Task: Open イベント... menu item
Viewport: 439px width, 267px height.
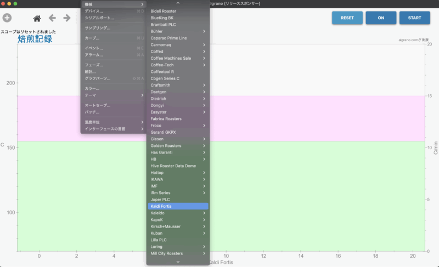Action: coord(114,48)
